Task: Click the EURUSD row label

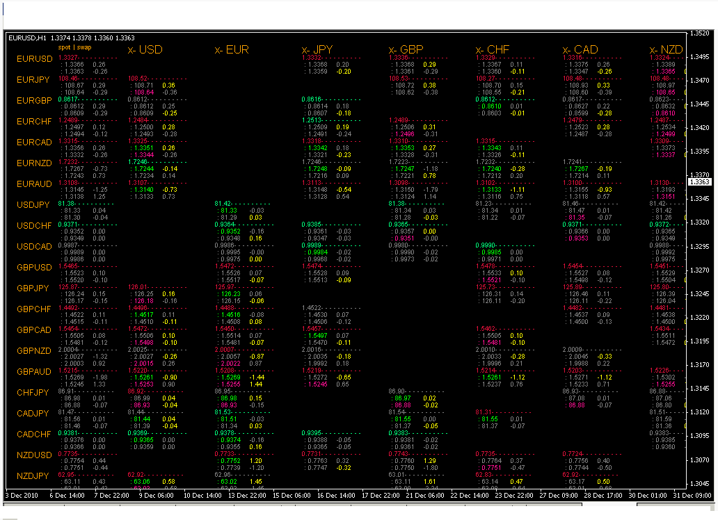Action: 34,59
